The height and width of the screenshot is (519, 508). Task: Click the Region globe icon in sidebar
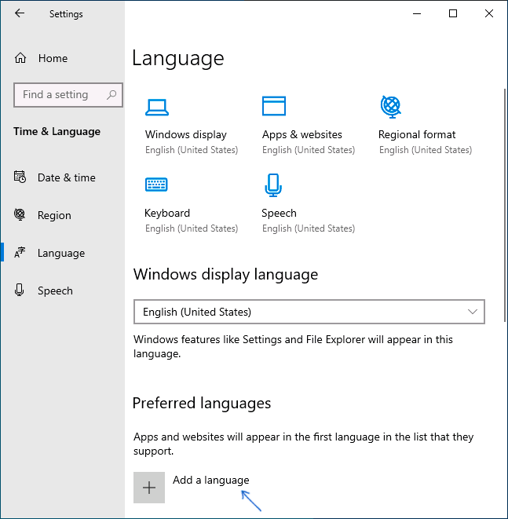pyautogui.click(x=20, y=214)
